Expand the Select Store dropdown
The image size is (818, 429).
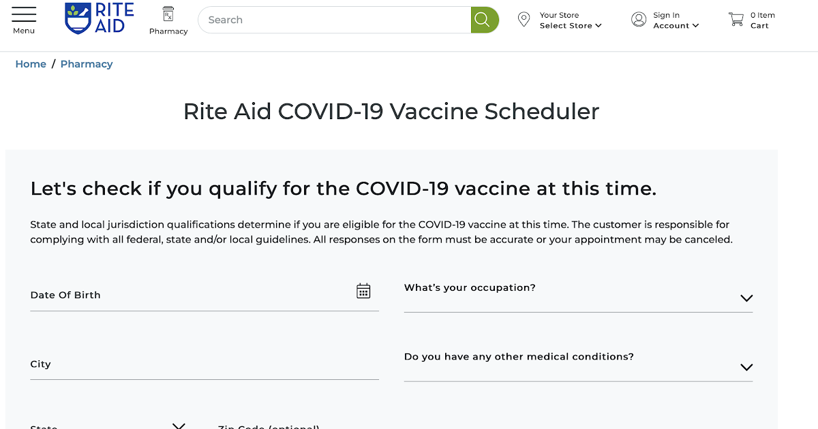[x=571, y=26]
